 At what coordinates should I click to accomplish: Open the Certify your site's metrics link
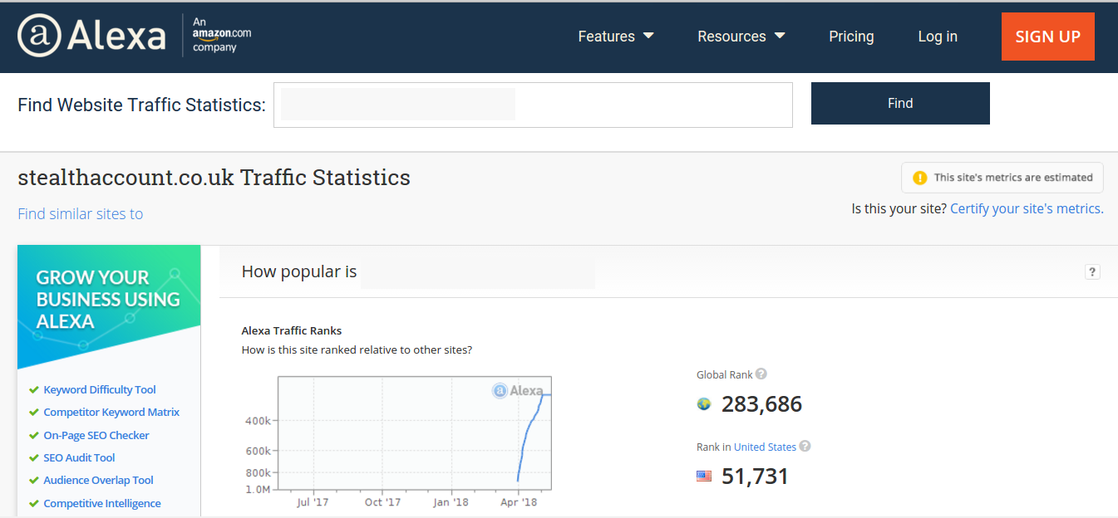coord(1026,208)
